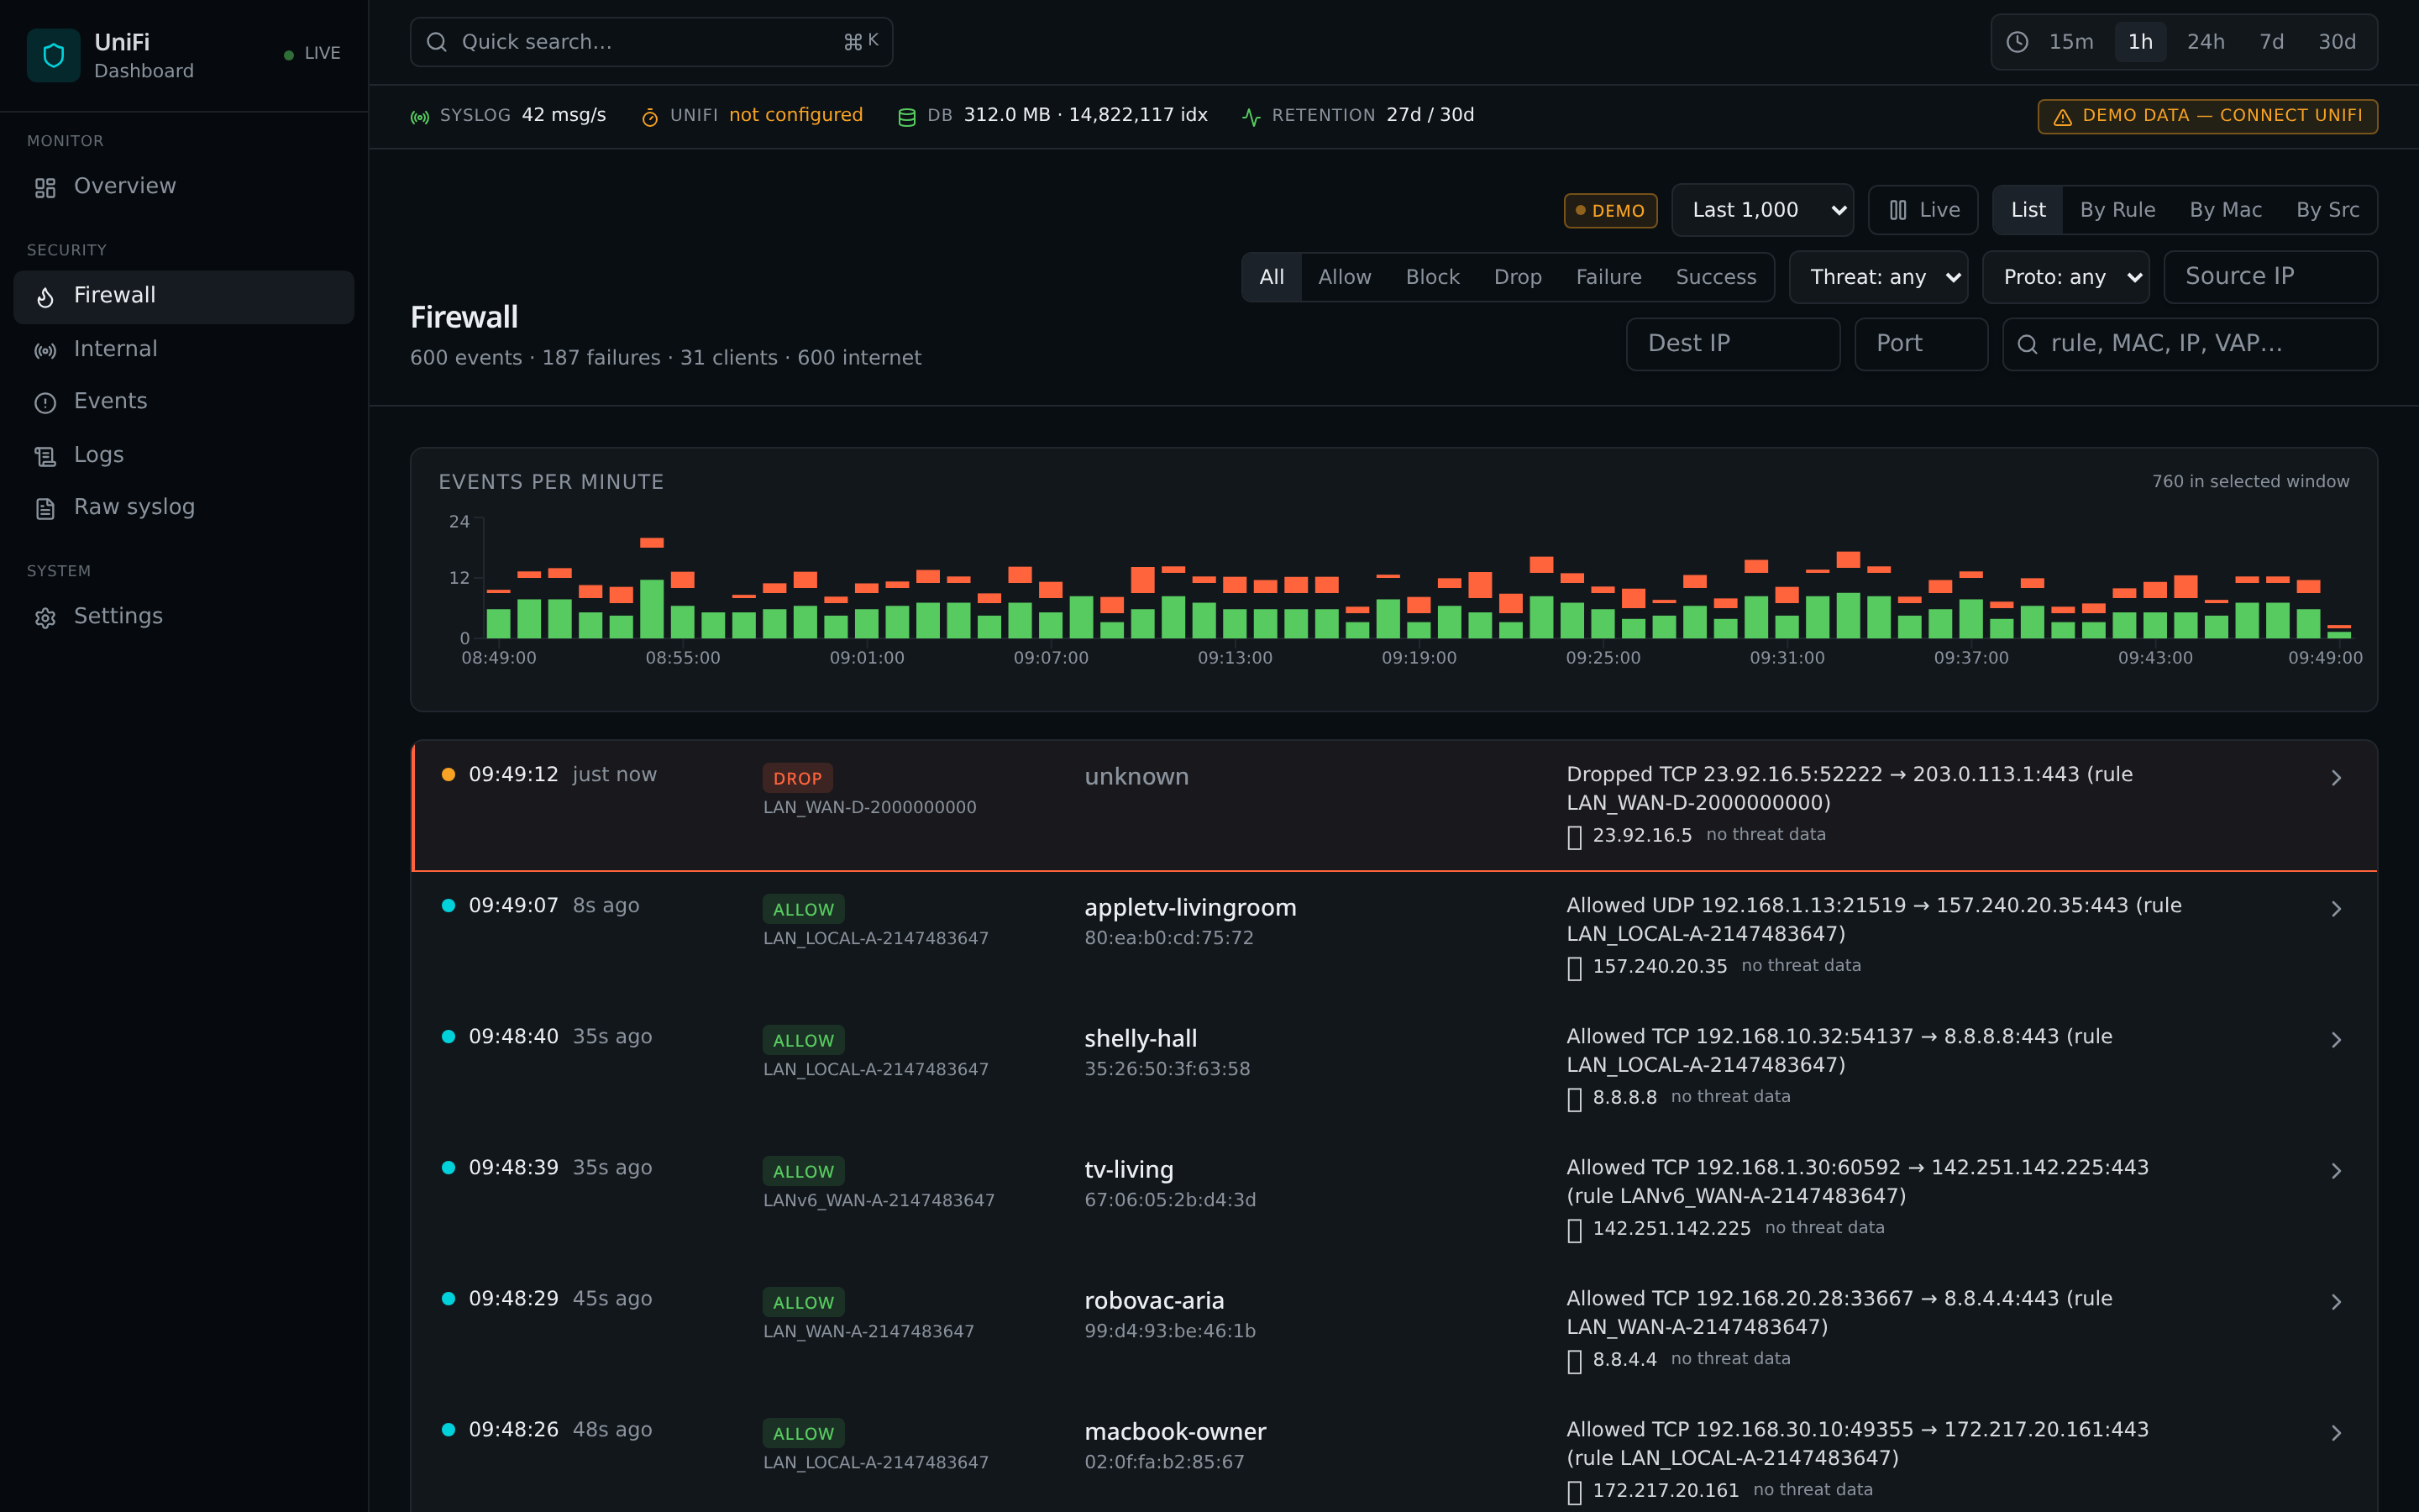The image size is (2419, 1512).
Task: Open the Last 1,000 dropdown
Action: point(1763,210)
